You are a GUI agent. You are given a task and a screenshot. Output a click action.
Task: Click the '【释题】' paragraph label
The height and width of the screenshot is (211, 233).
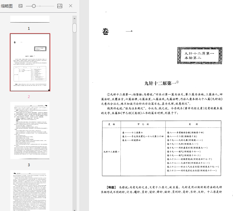[x=111, y=187]
